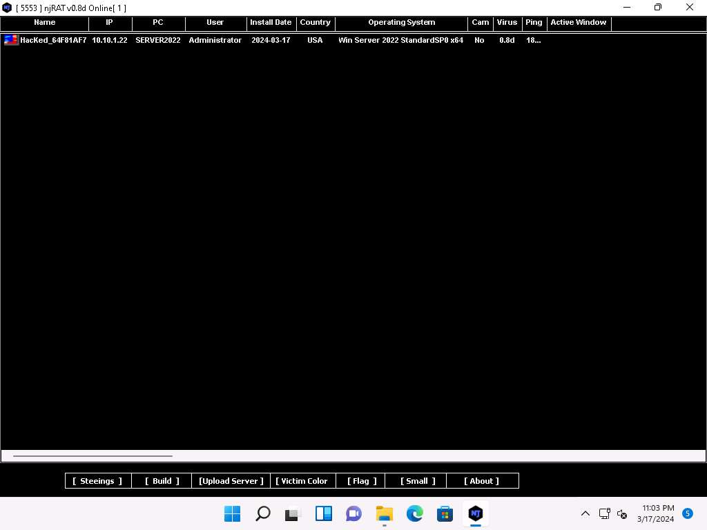
Task: Click the horizontal scrollbar below the list
Action: click(x=93, y=456)
